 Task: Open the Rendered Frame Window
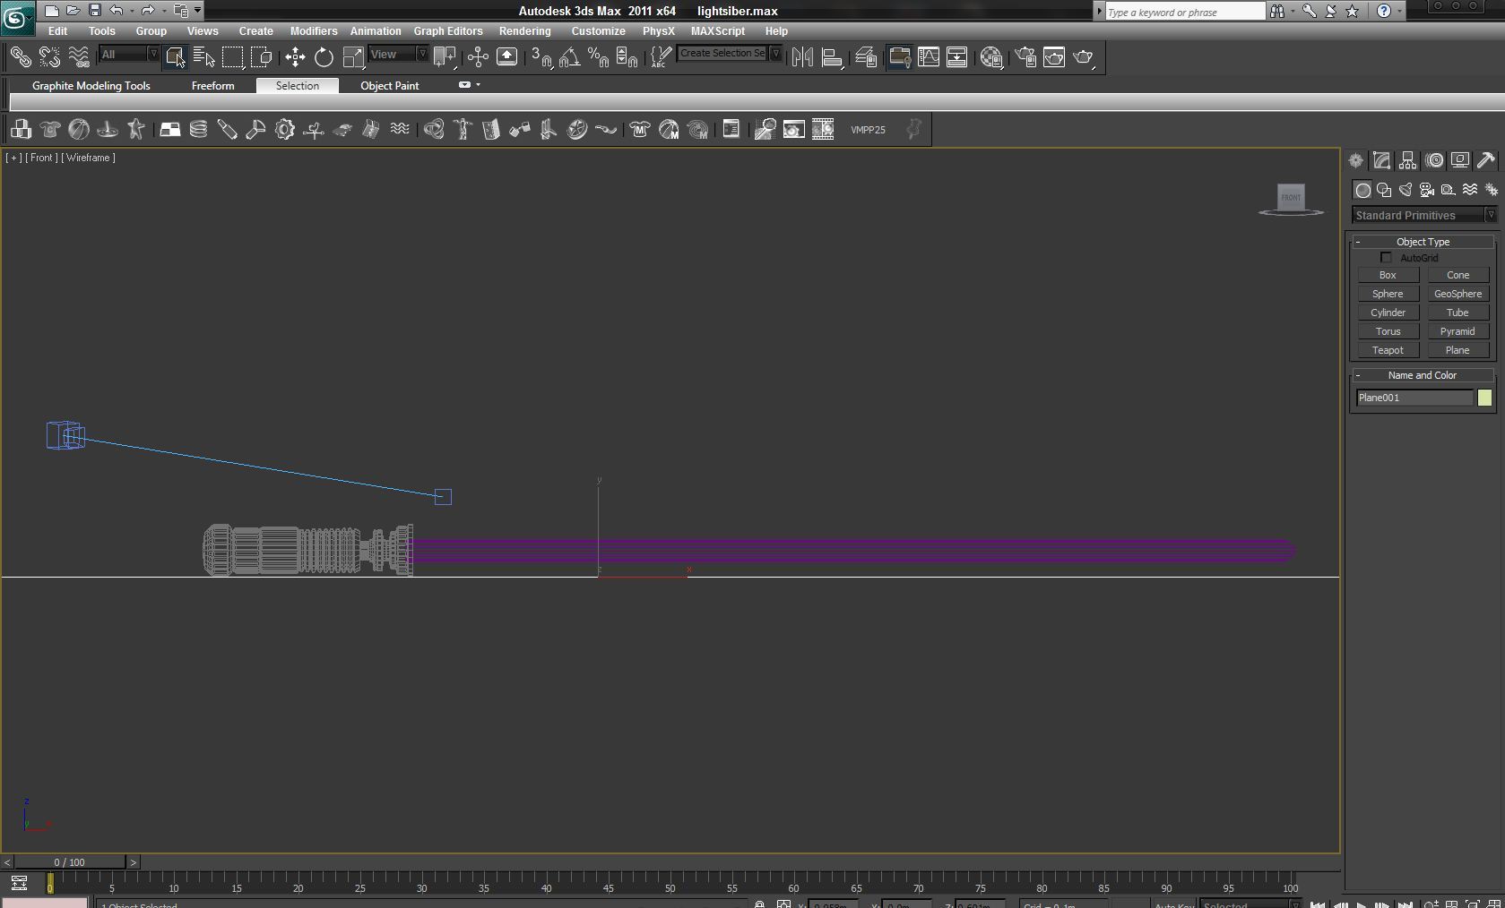click(x=1054, y=57)
